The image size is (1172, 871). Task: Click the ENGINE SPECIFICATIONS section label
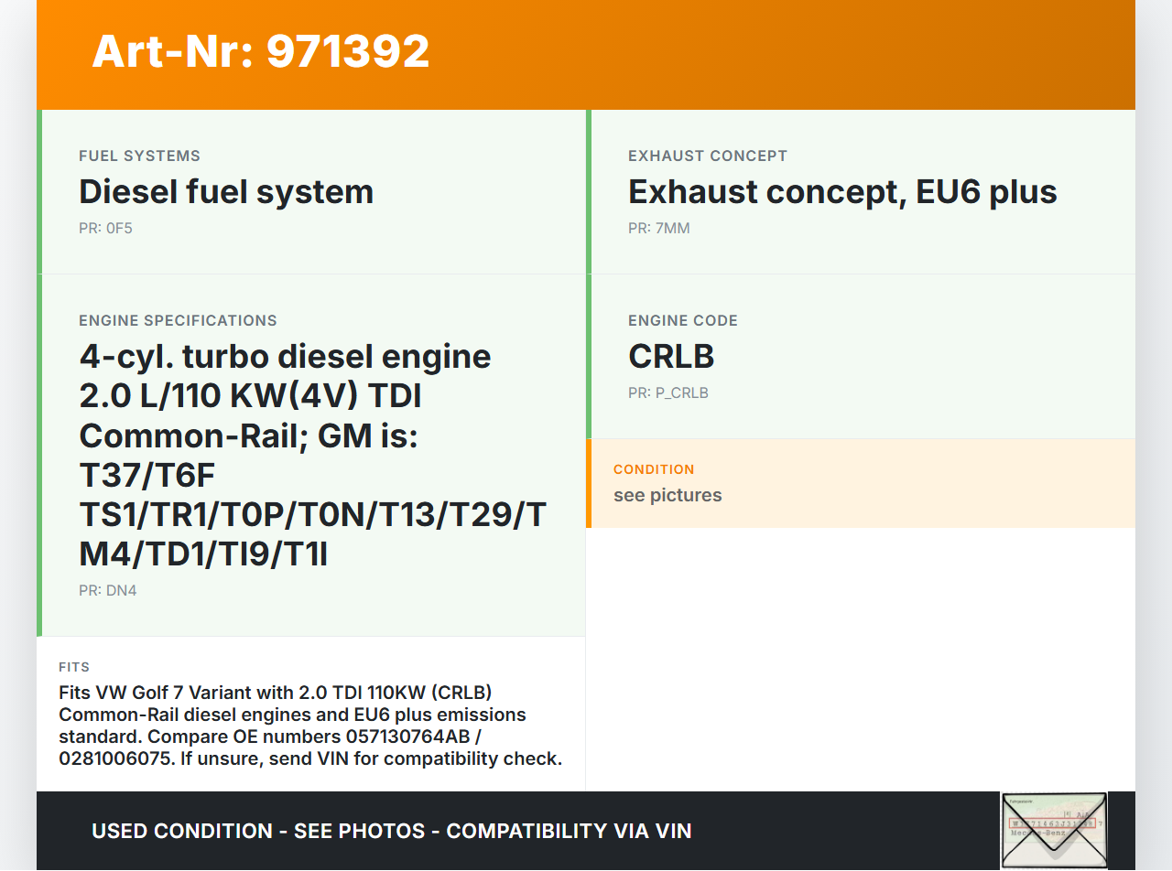178,321
